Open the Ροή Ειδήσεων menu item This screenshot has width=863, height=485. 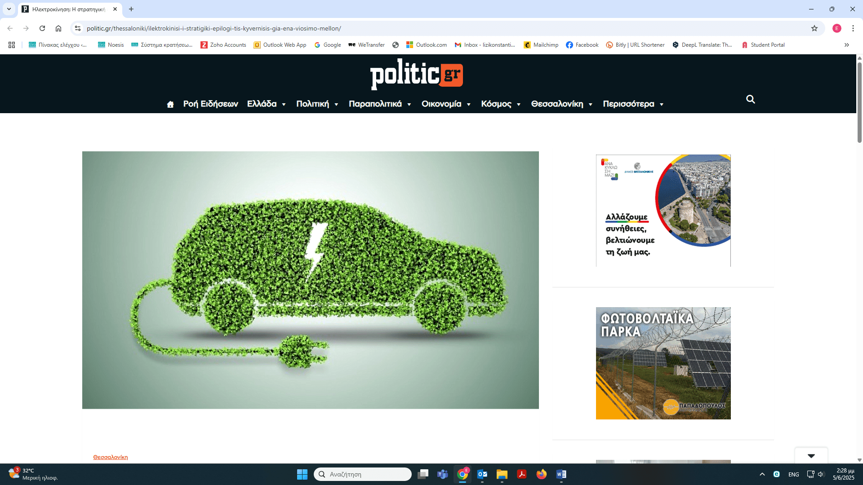click(210, 104)
